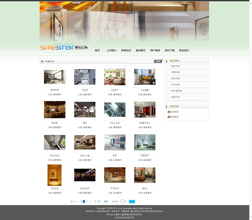The image size is (252, 220).
Task: Focus the product search text box
Action: [x=138, y=61]
